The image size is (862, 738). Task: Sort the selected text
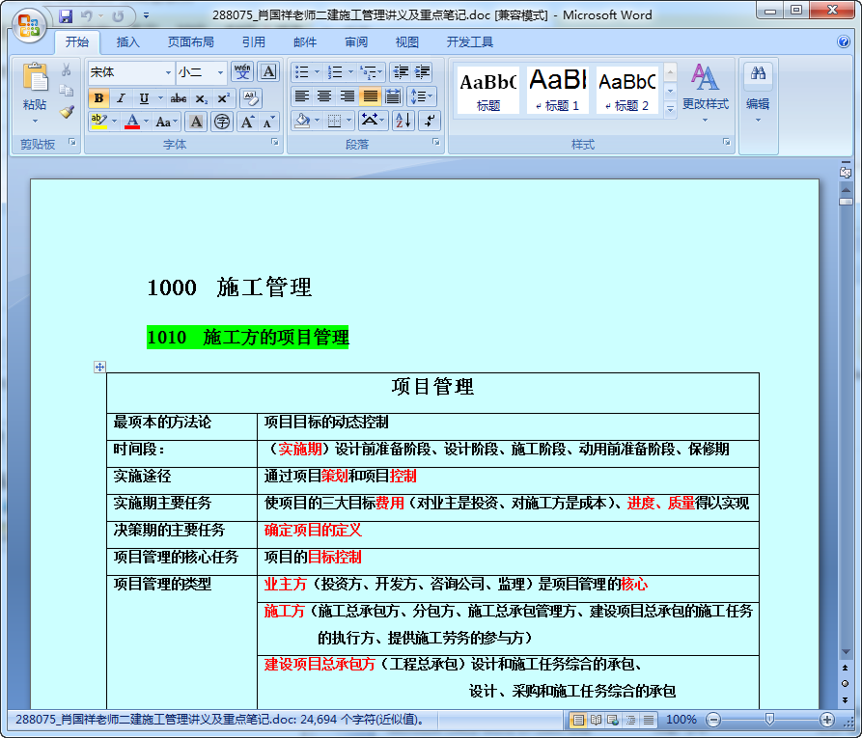(x=403, y=121)
